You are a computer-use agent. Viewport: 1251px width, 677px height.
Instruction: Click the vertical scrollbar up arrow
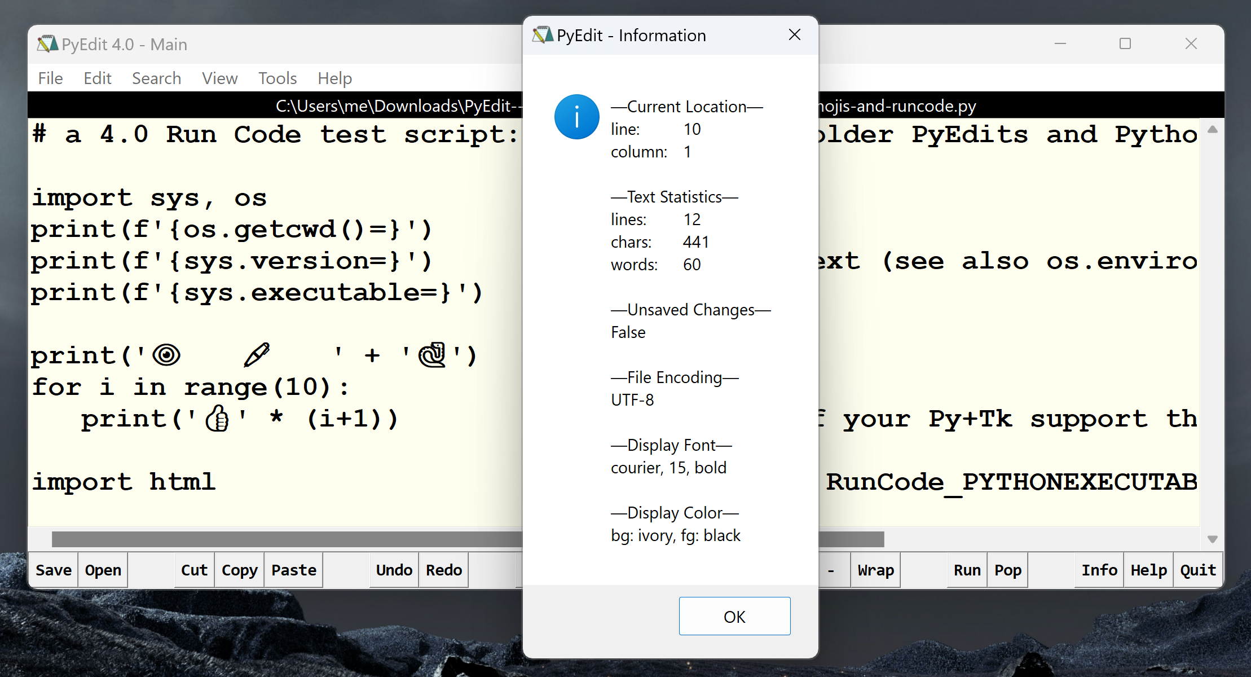click(1213, 129)
